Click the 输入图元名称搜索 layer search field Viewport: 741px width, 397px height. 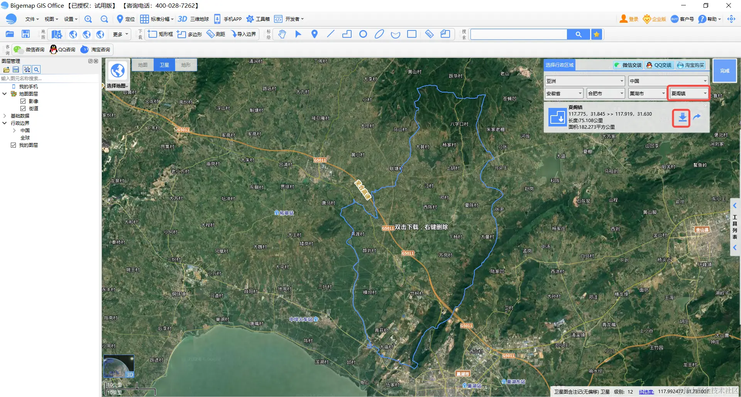coord(50,79)
